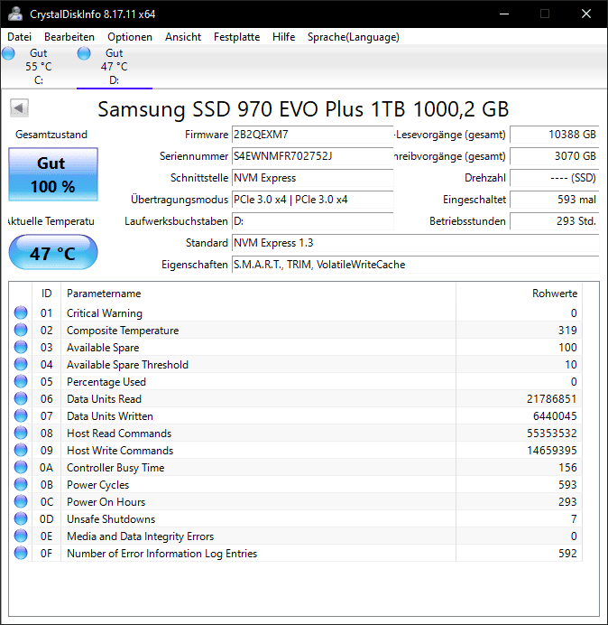
Task: Click status circle for Power On Hours
Action: coord(21,501)
